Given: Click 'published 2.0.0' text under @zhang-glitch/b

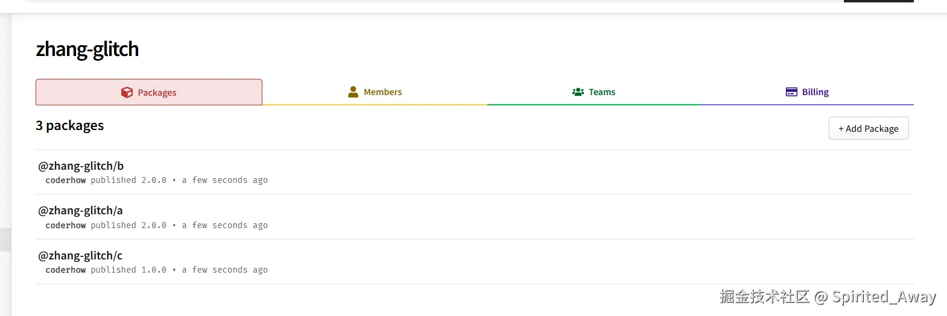Looking at the screenshot, I should [x=128, y=180].
